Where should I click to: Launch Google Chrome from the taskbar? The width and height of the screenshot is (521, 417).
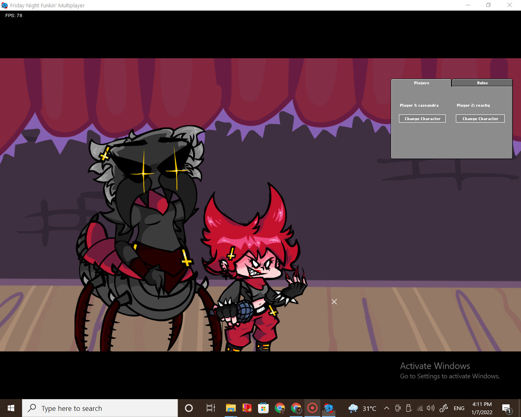click(280, 408)
